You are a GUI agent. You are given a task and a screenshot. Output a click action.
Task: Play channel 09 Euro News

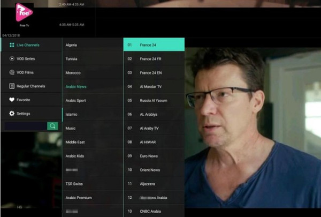[x=154, y=156]
